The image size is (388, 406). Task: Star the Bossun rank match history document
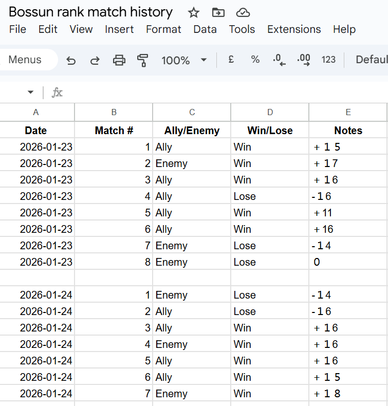pos(193,12)
